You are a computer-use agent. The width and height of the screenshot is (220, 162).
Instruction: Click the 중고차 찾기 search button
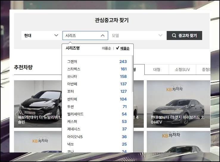point(184,36)
